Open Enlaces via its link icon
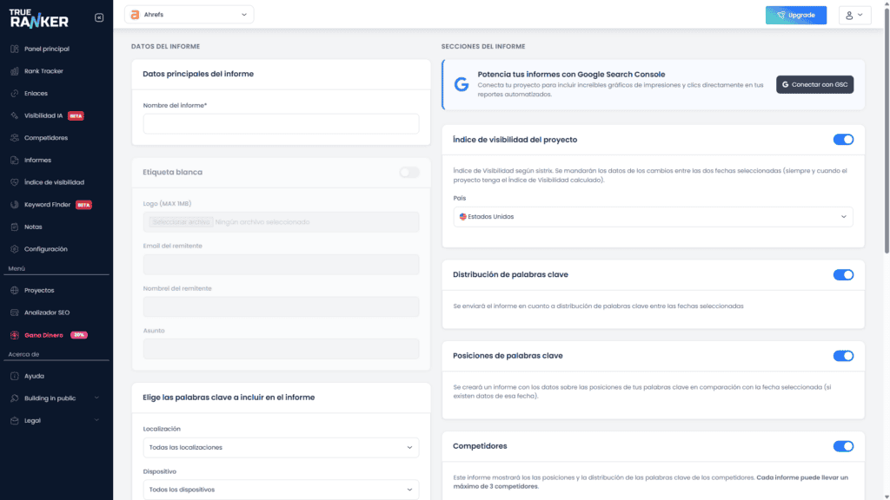 15,93
